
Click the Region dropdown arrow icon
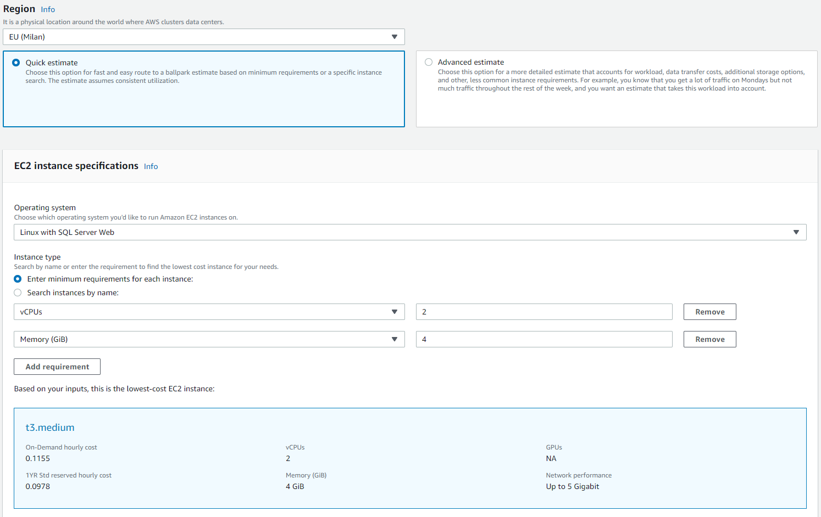tap(394, 37)
